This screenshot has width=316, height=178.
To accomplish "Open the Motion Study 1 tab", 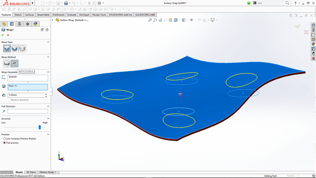I will 48,172.
